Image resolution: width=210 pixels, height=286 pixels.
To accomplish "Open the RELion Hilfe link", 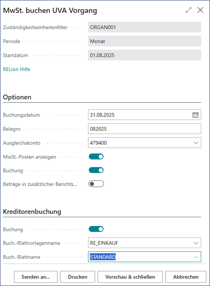I will (17, 69).
